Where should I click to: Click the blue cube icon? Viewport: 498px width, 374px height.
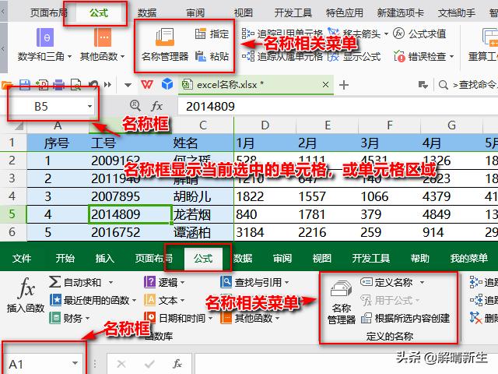click(167, 84)
